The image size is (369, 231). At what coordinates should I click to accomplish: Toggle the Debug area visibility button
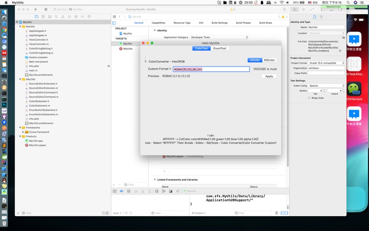[x=332, y=9]
